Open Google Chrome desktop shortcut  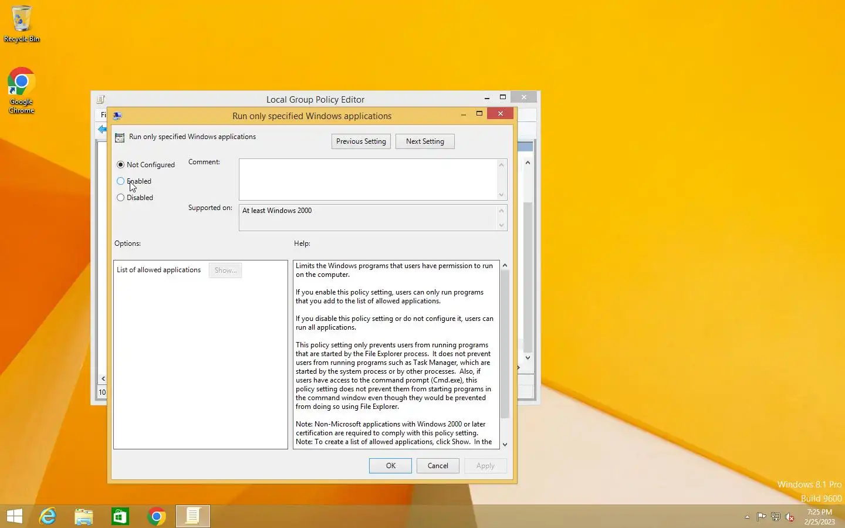click(22, 90)
